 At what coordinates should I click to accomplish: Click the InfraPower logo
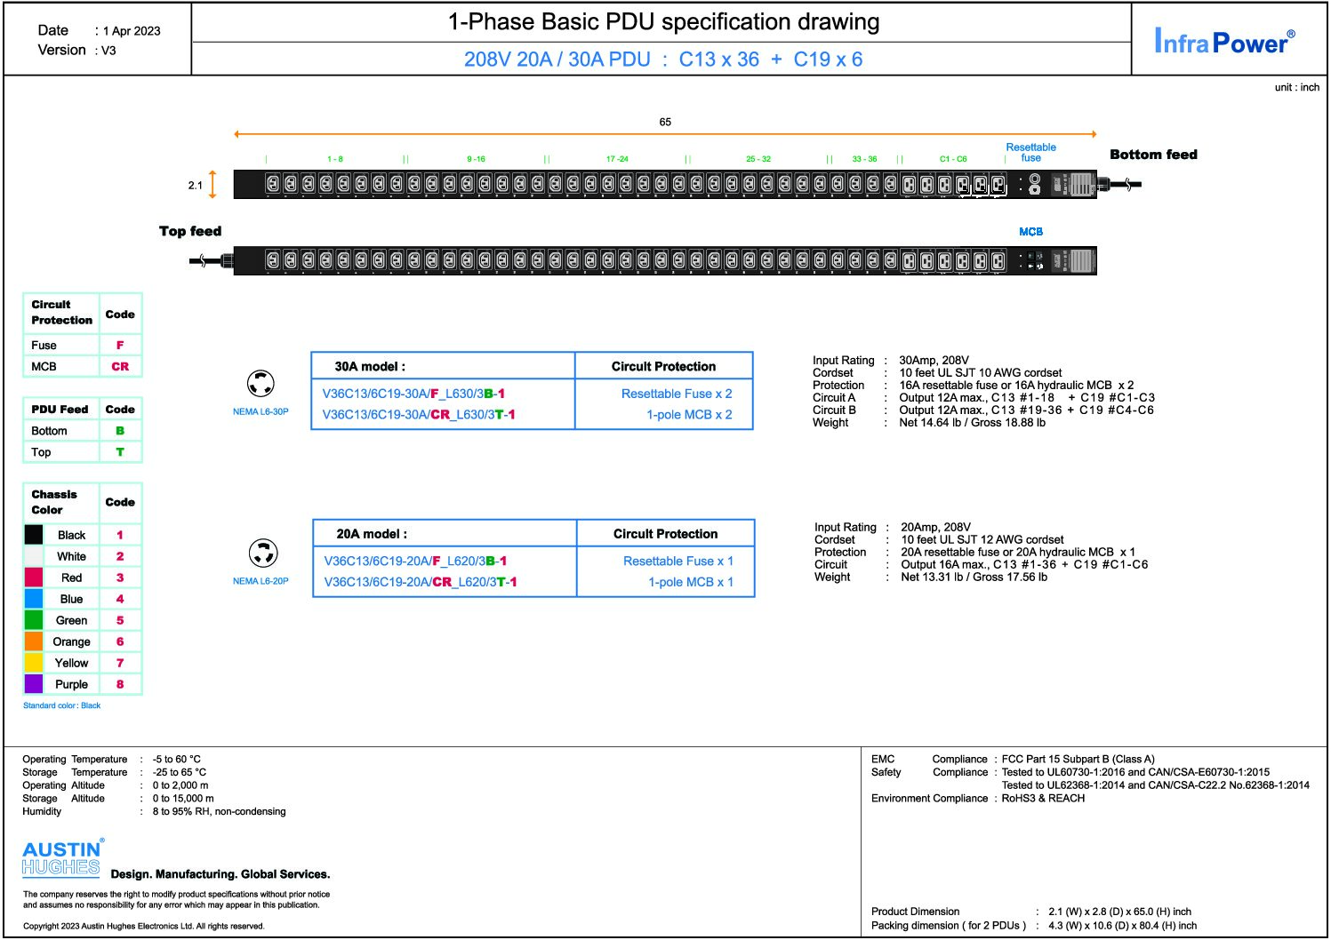point(1224,42)
